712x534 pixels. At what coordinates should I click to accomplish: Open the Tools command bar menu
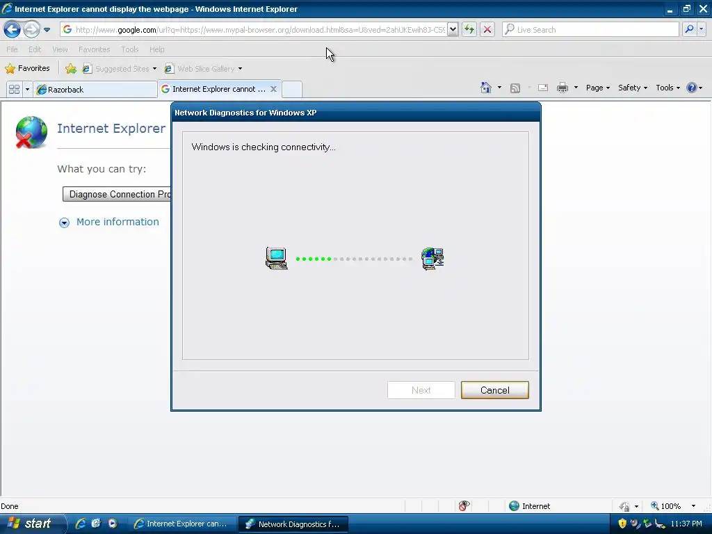(x=667, y=88)
